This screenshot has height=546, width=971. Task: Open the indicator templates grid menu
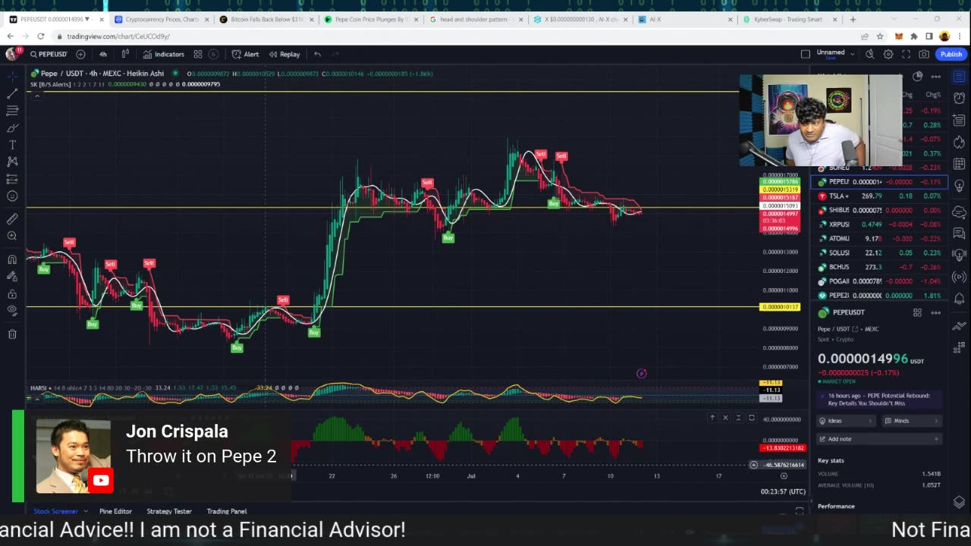pos(198,54)
